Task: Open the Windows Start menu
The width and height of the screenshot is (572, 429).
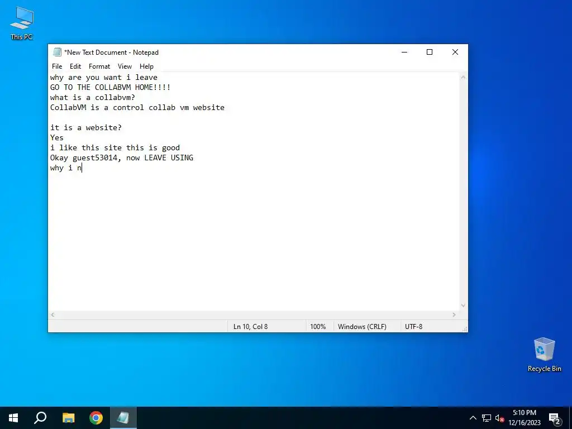Action: pyautogui.click(x=13, y=418)
